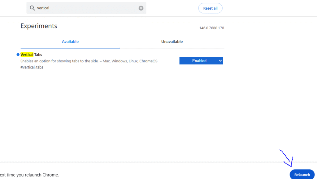Click the blue dot beside Vertical Tabs
Image resolution: width=317 pixels, height=179 pixels.
click(18, 55)
